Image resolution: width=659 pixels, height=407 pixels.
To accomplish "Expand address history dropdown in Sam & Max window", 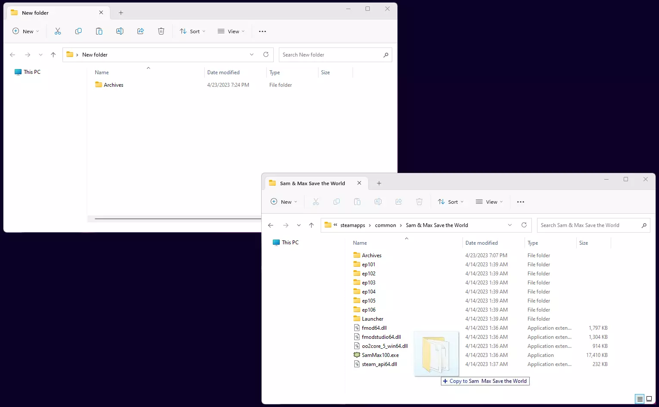I will pos(510,225).
